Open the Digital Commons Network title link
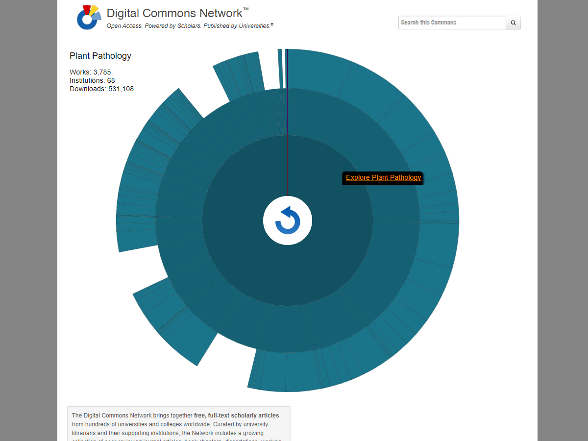The width and height of the screenshot is (588, 441). 174,13
